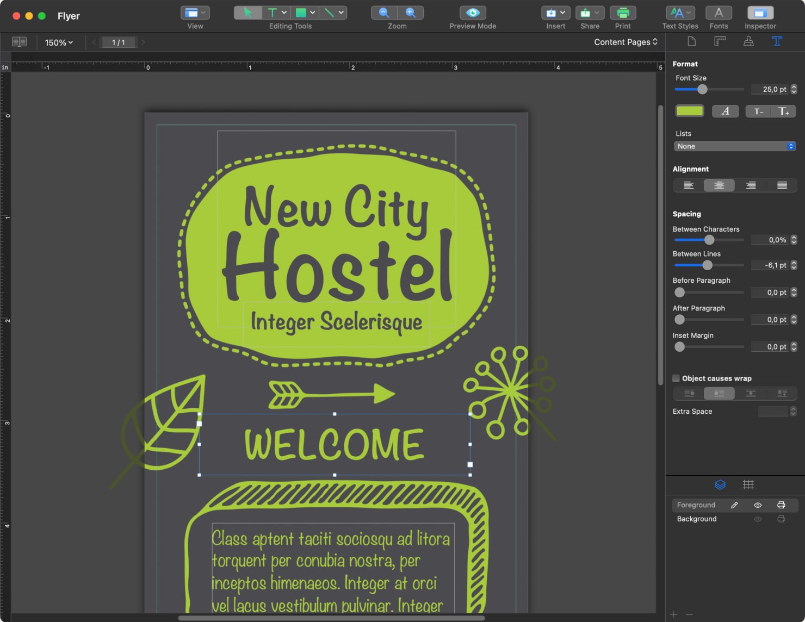Click the vertical canvas scrollbar

pos(660,245)
